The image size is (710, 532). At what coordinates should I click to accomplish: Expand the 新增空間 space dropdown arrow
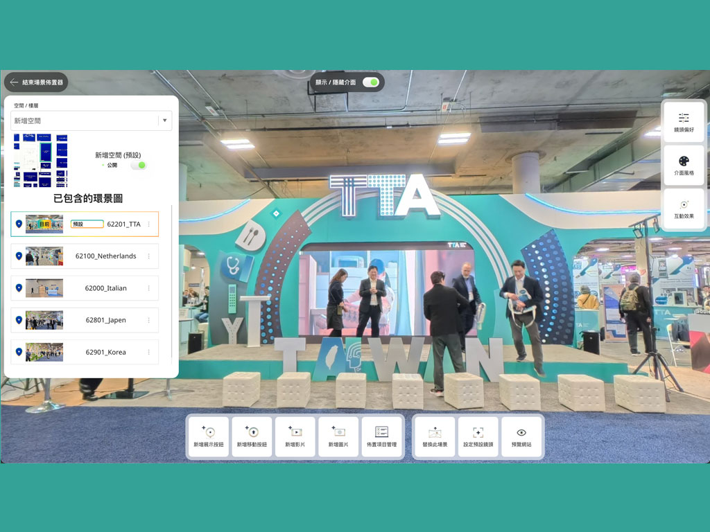[x=165, y=121]
